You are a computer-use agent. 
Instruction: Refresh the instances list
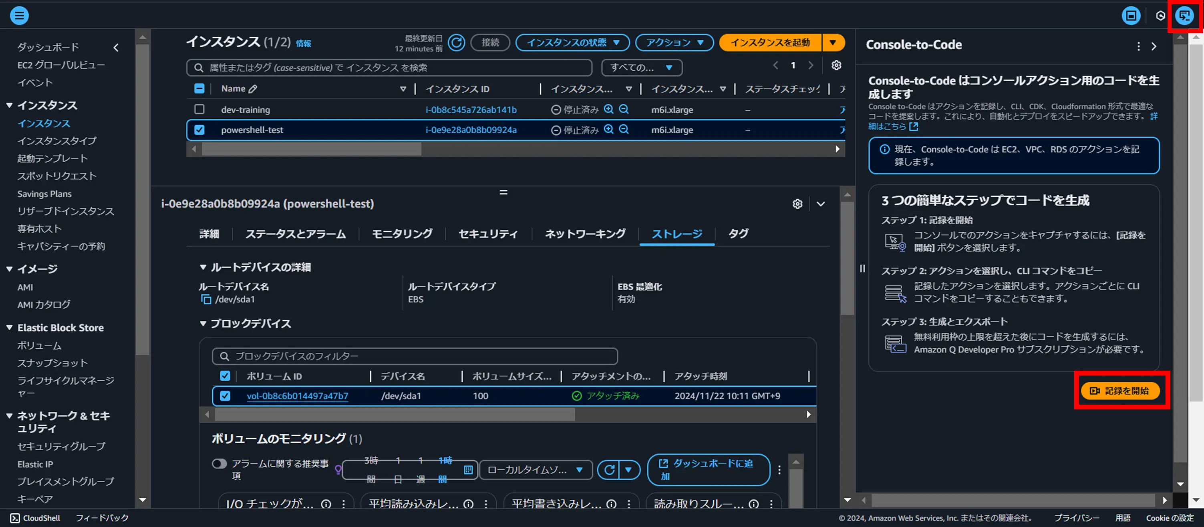(x=456, y=42)
